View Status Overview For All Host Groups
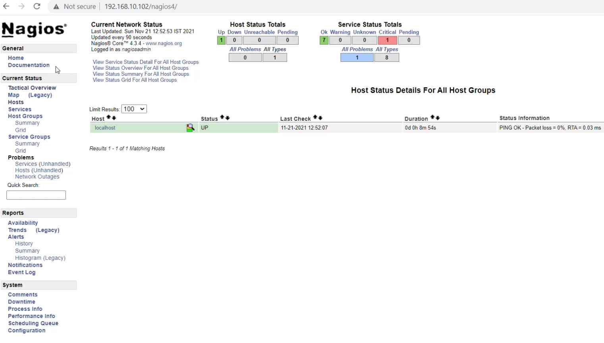This screenshot has height=343, width=604. pos(141,68)
